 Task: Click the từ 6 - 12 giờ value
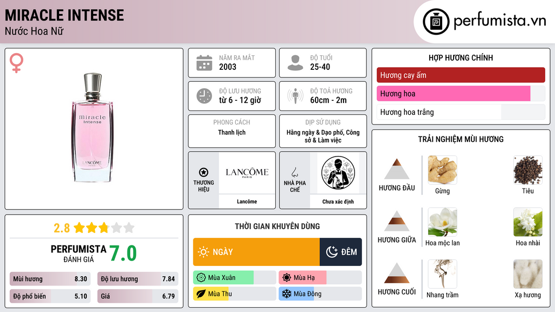(x=240, y=100)
